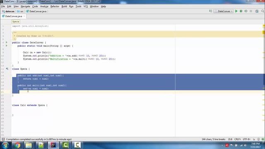Click the import java.util.ArrayList line
Image resolution: width=265 pixels, height=149 pixels.
pos(30,26)
